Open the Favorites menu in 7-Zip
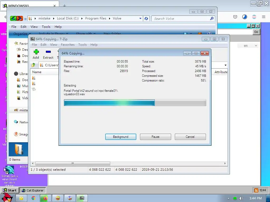Screen dimensions: 270x202 tap(68, 45)
